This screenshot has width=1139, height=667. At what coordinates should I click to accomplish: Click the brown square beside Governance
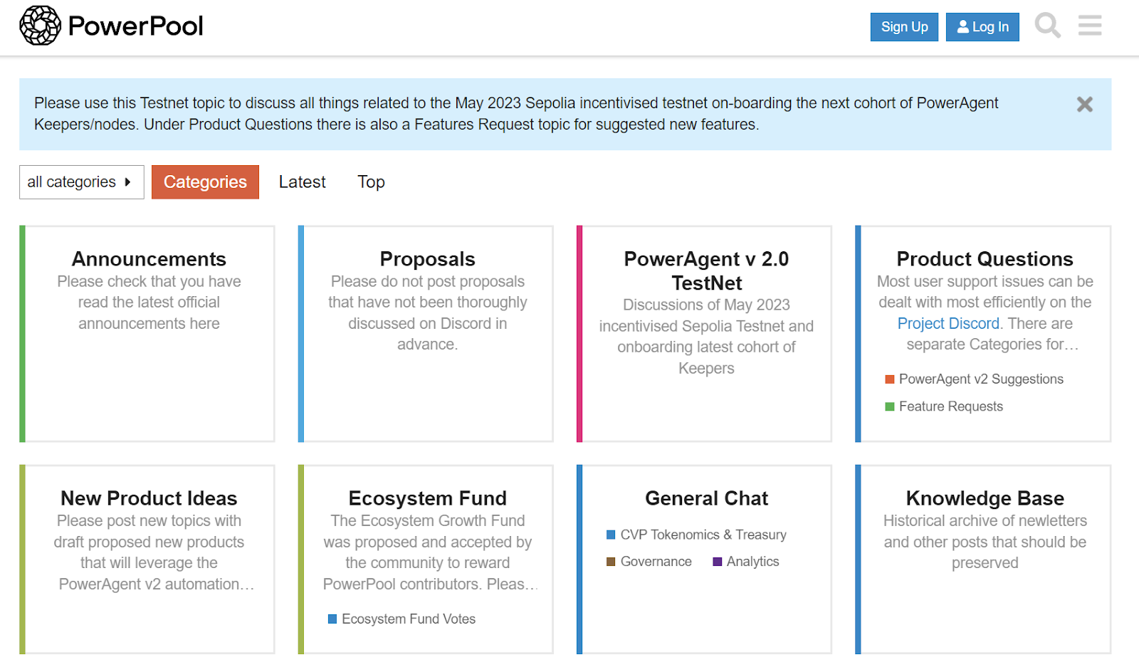pyautogui.click(x=610, y=562)
